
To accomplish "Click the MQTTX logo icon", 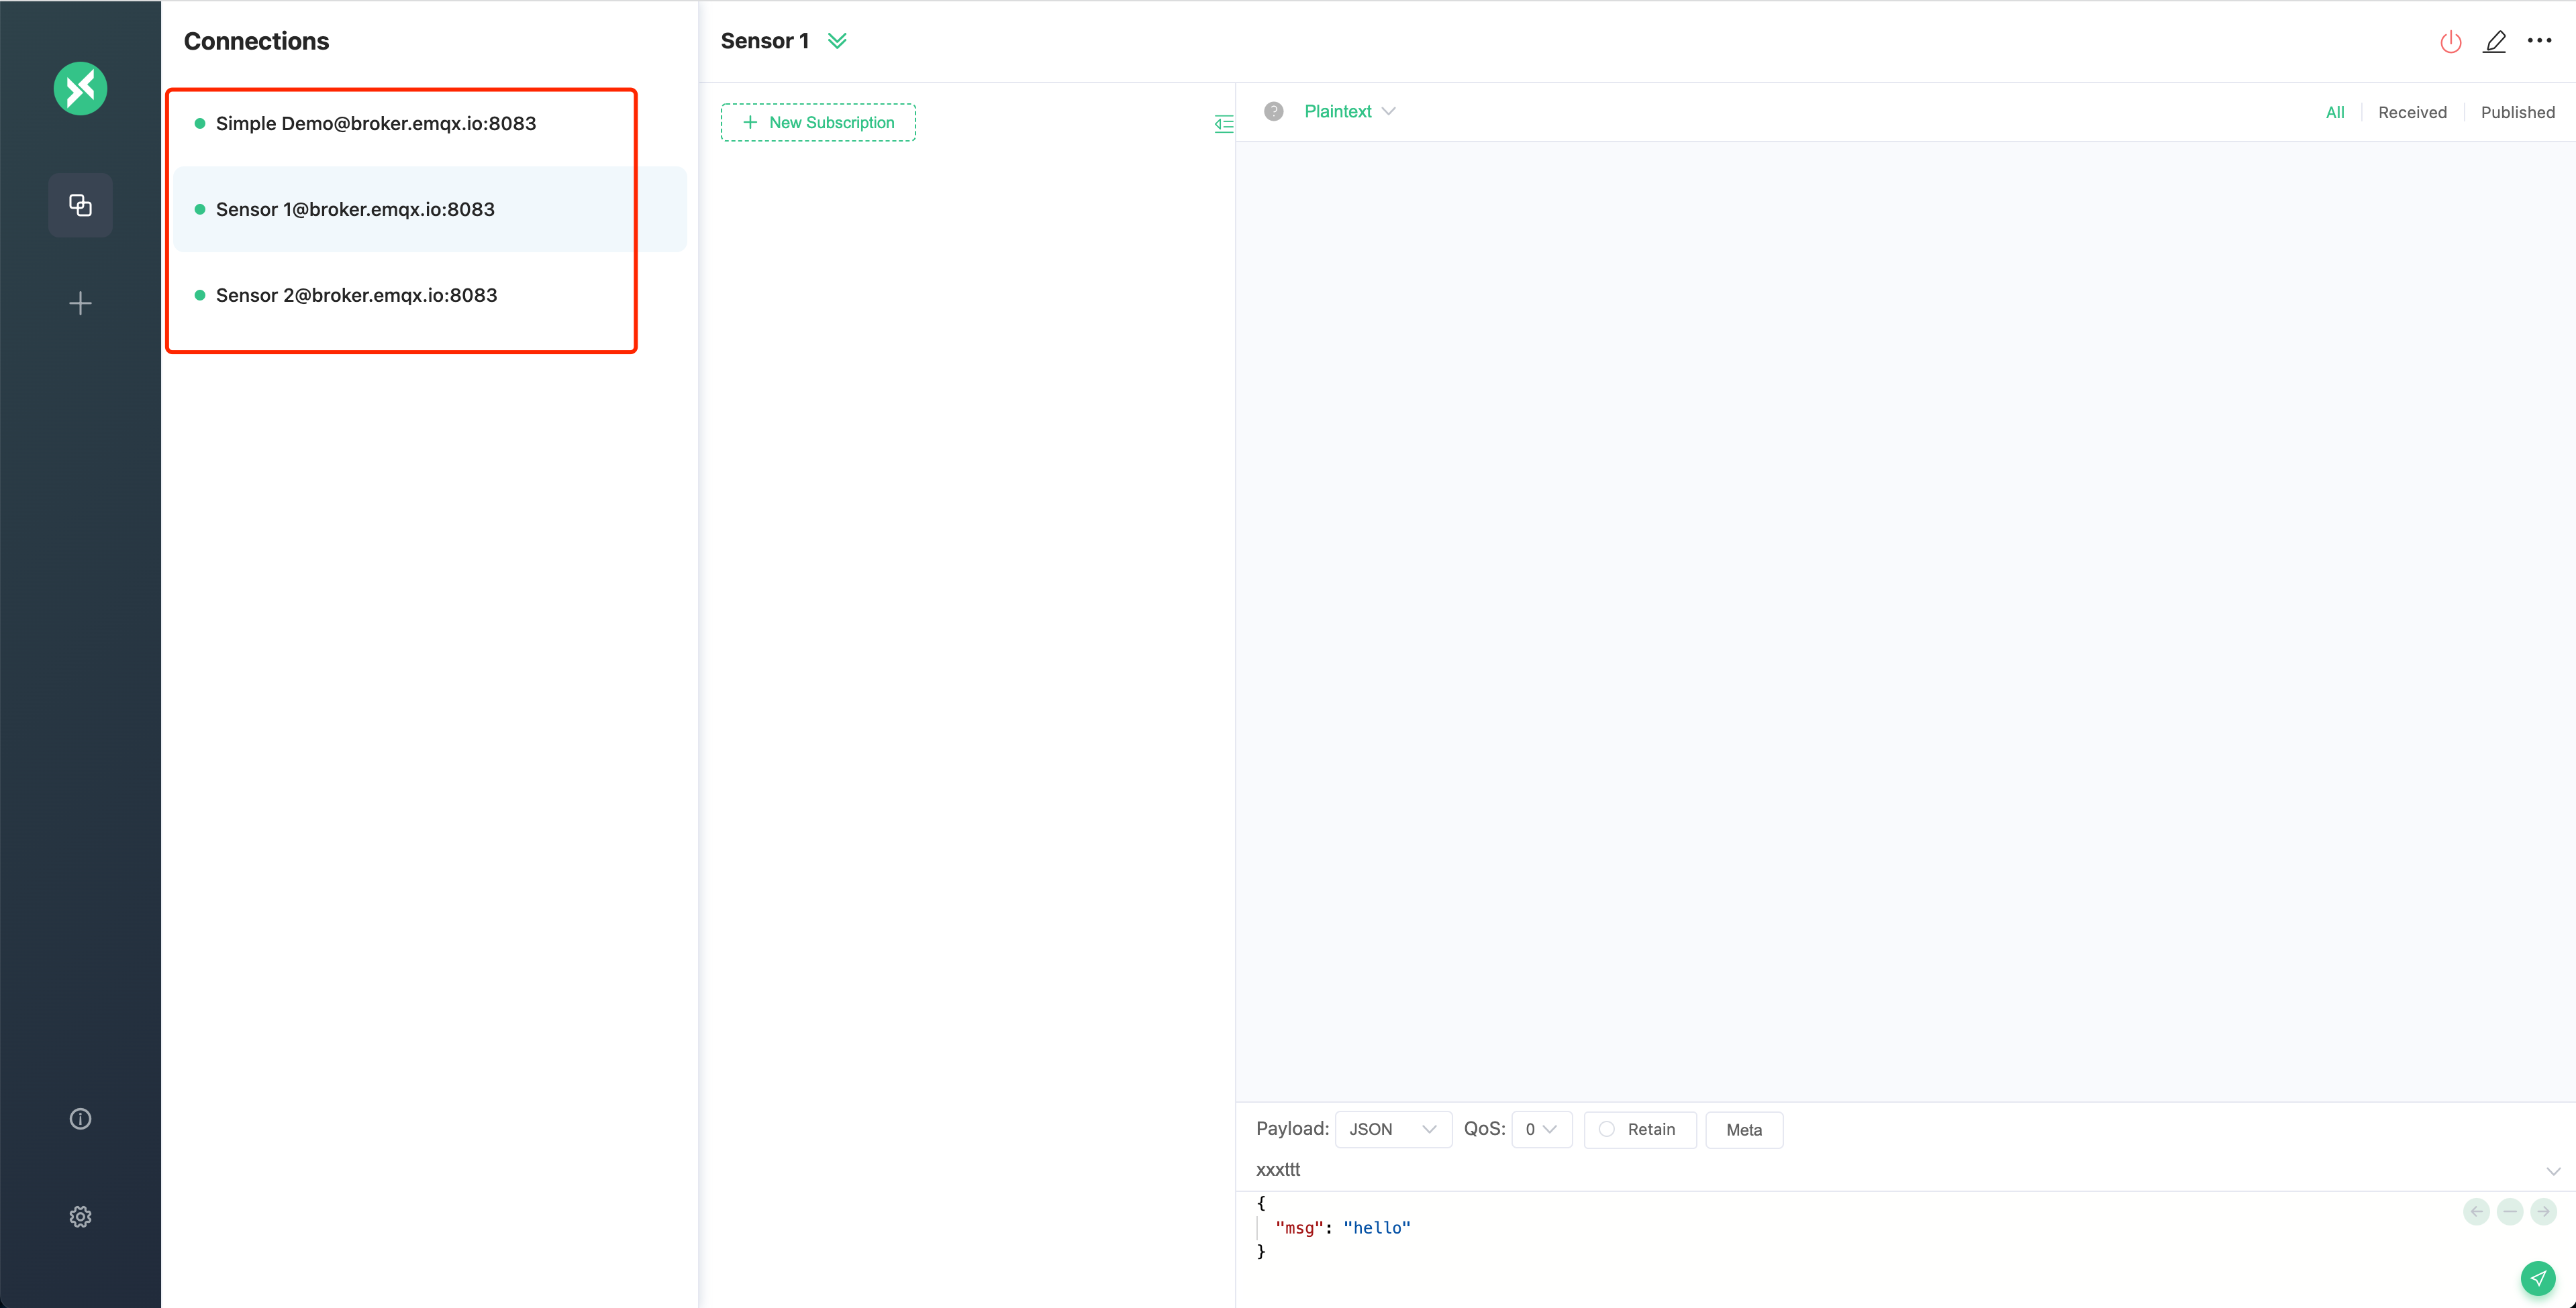I will tap(80, 89).
